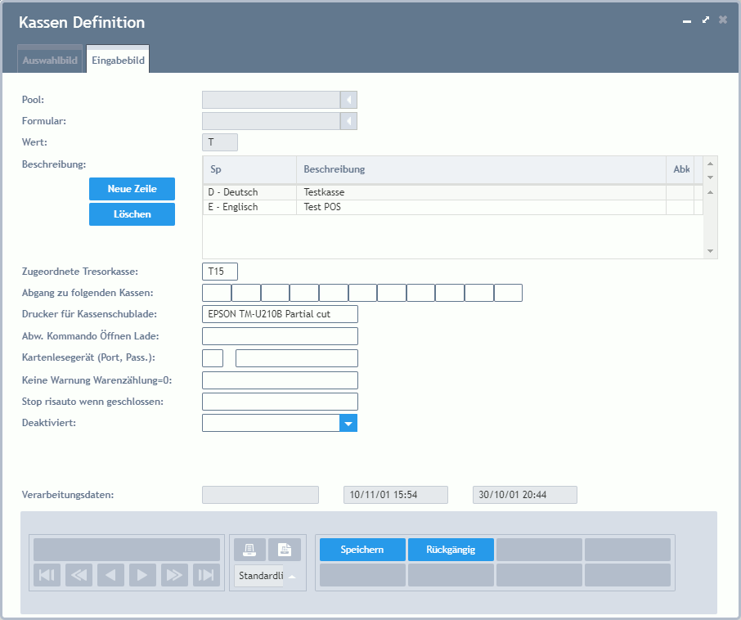Screen dimensions: 741x620
Task: Click the empty Verarbeitungsdaten first field
Action: coord(260,495)
